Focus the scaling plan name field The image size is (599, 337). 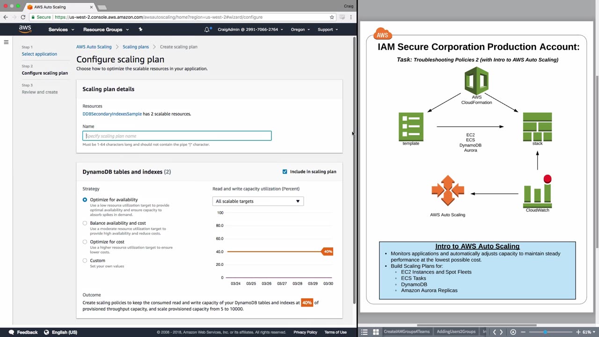tap(177, 136)
